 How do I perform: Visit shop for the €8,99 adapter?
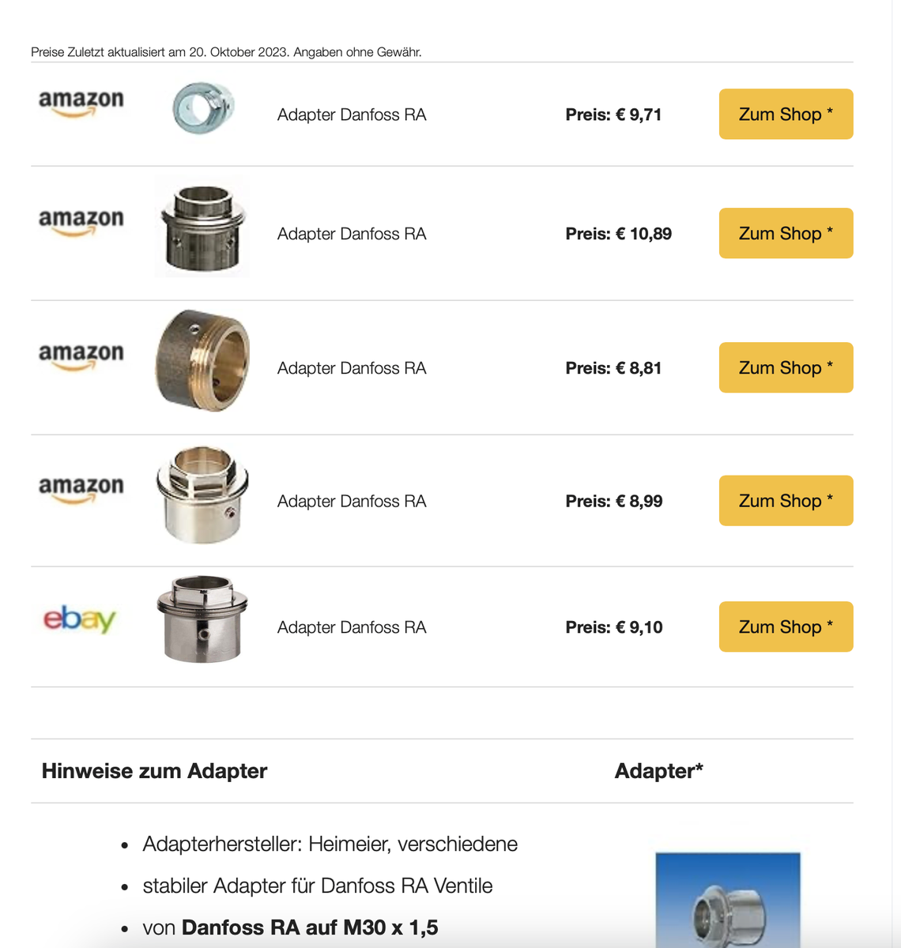pos(786,501)
